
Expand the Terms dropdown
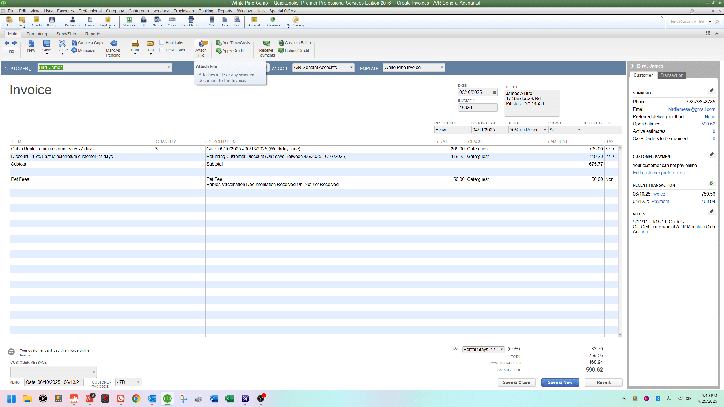coord(545,130)
